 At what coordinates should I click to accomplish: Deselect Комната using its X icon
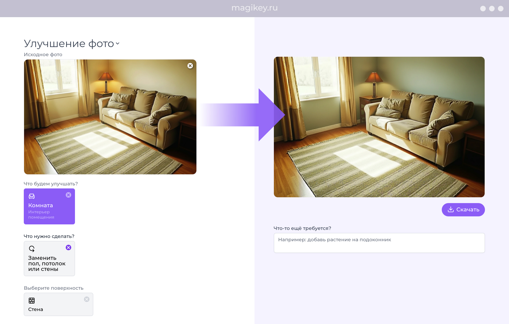(x=68, y=195)
